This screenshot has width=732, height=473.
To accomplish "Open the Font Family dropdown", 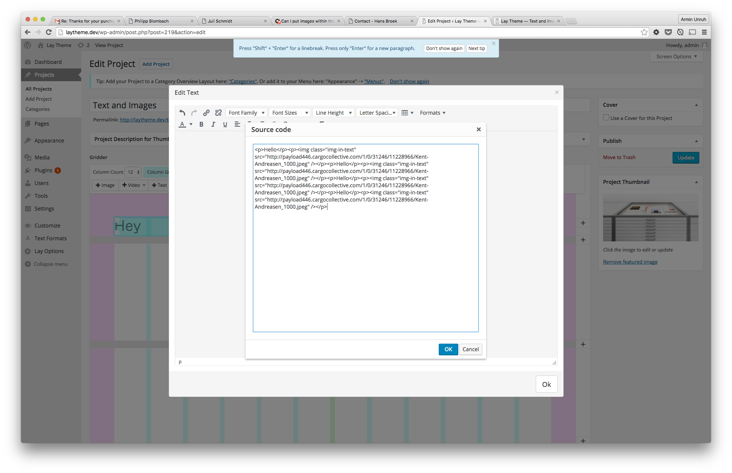I will point(246,112).
